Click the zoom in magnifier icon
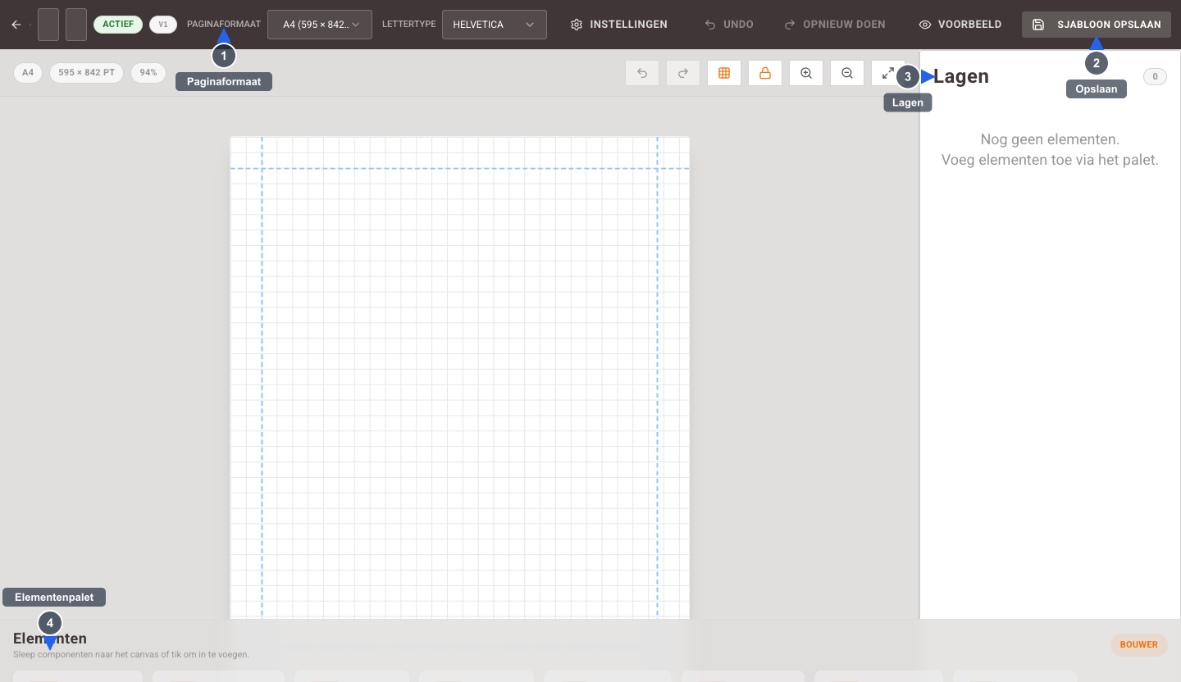 coord(806,73)
